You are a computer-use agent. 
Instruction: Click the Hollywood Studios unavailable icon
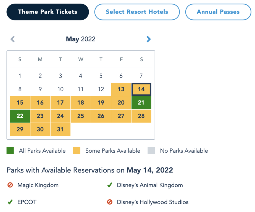click(x=110, y=202)
